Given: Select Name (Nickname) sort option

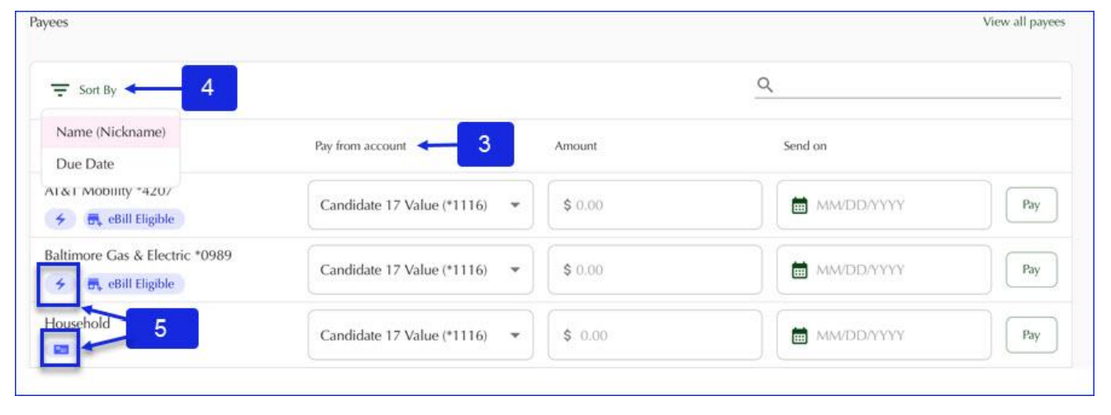Looking at the screenshot, I should coord(111,132).
